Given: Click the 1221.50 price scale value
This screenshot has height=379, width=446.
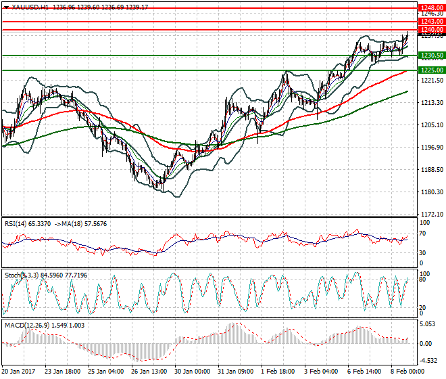Looking at the screenshot, I should pyautogui.click(x=432, y=81).
